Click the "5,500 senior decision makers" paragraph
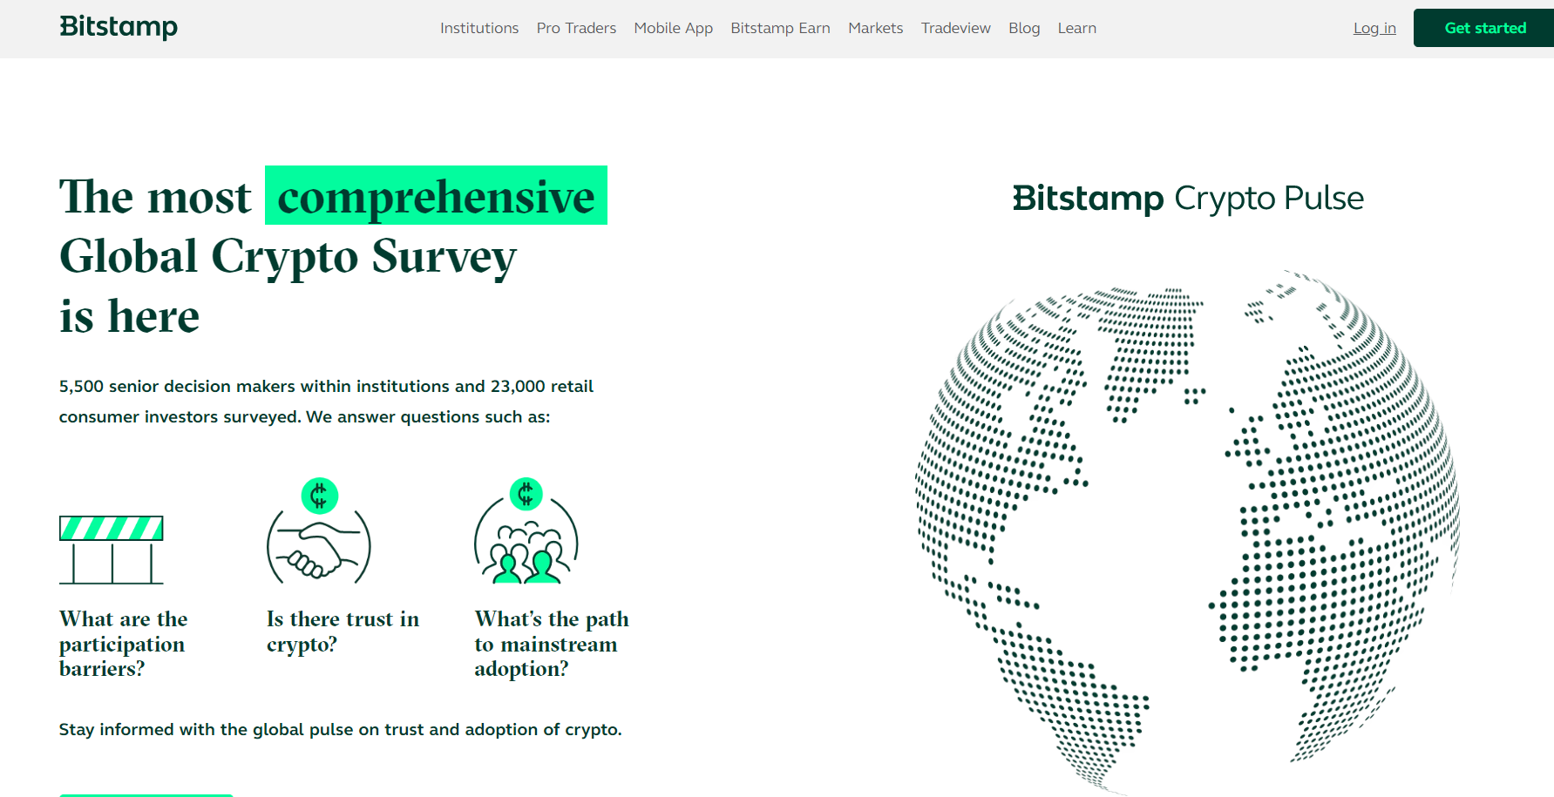1554x797 pixels. pos(326,402)
